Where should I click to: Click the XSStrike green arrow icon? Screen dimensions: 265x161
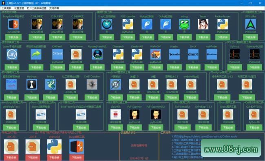coord(251,24)
